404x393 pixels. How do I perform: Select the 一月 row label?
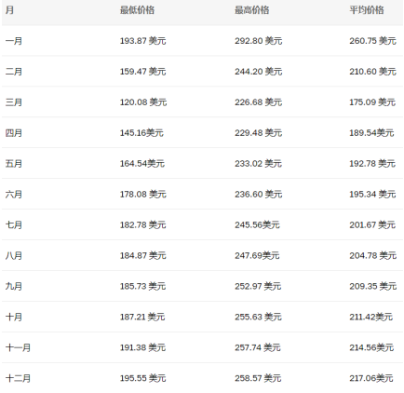14,41
